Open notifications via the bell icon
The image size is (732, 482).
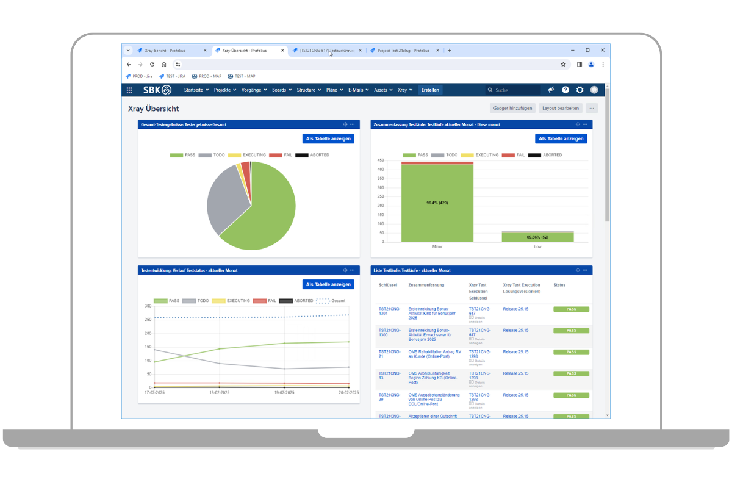click(550, 89)
